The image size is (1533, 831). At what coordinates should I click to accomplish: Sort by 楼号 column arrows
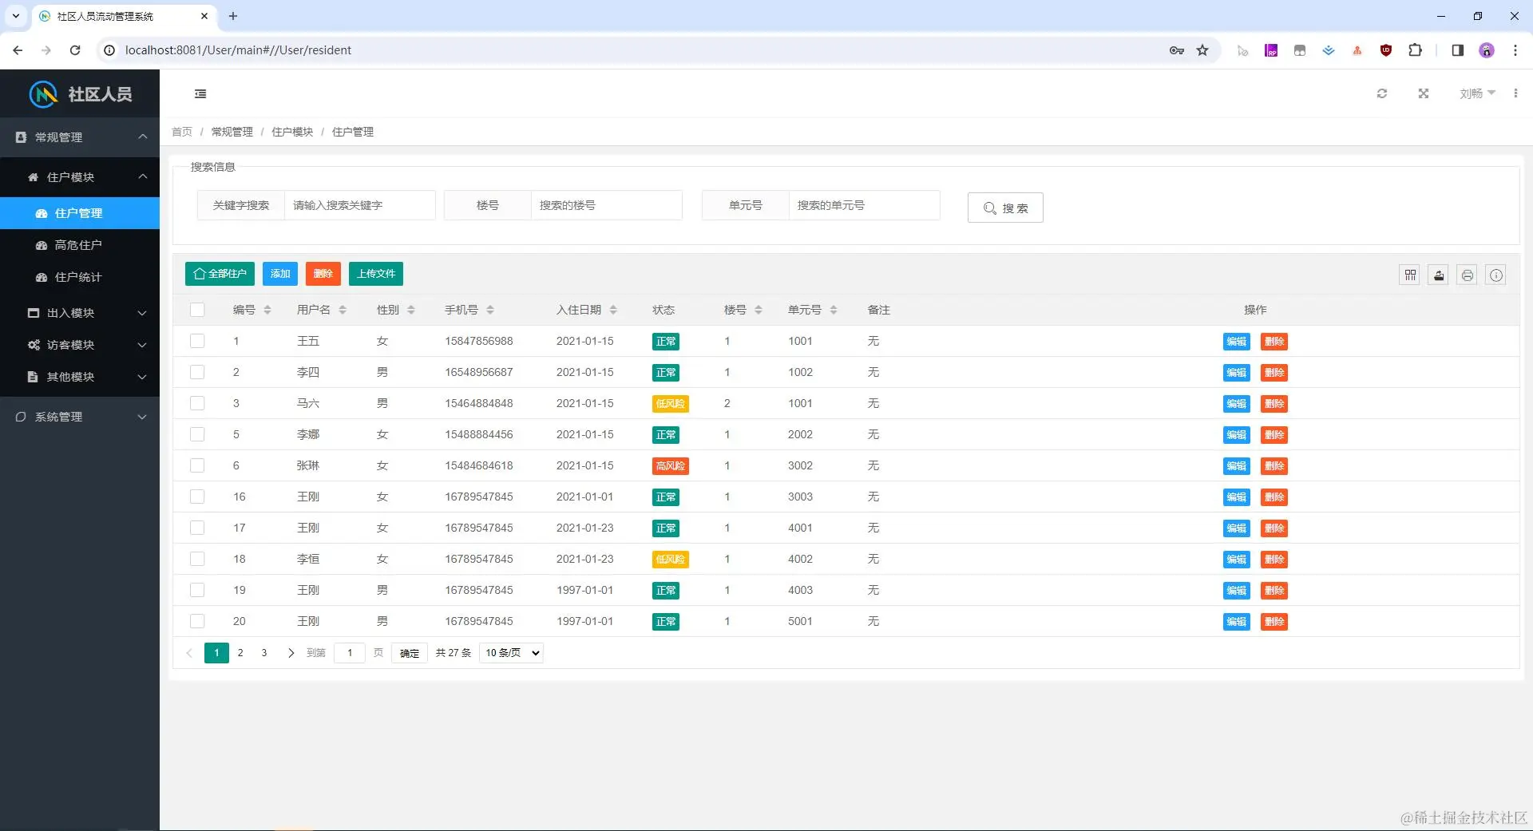759,310
